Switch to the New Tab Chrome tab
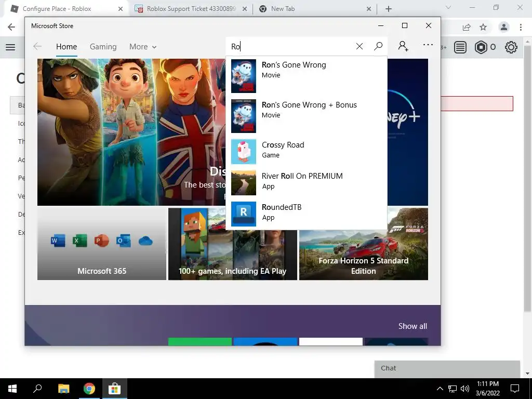The height and width of the screenshot is (399, 532). coord(315,9)
